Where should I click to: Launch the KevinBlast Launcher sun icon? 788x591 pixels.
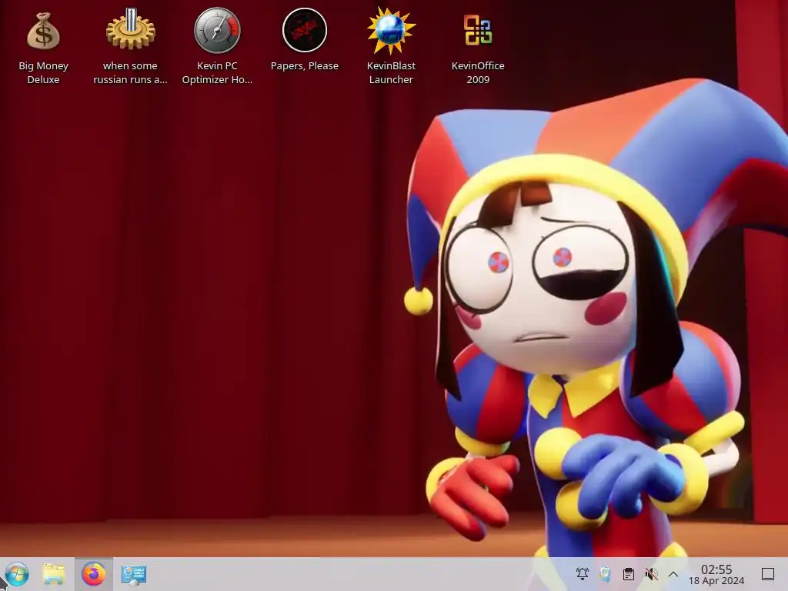pyautogui.click(x=391, y=30)
